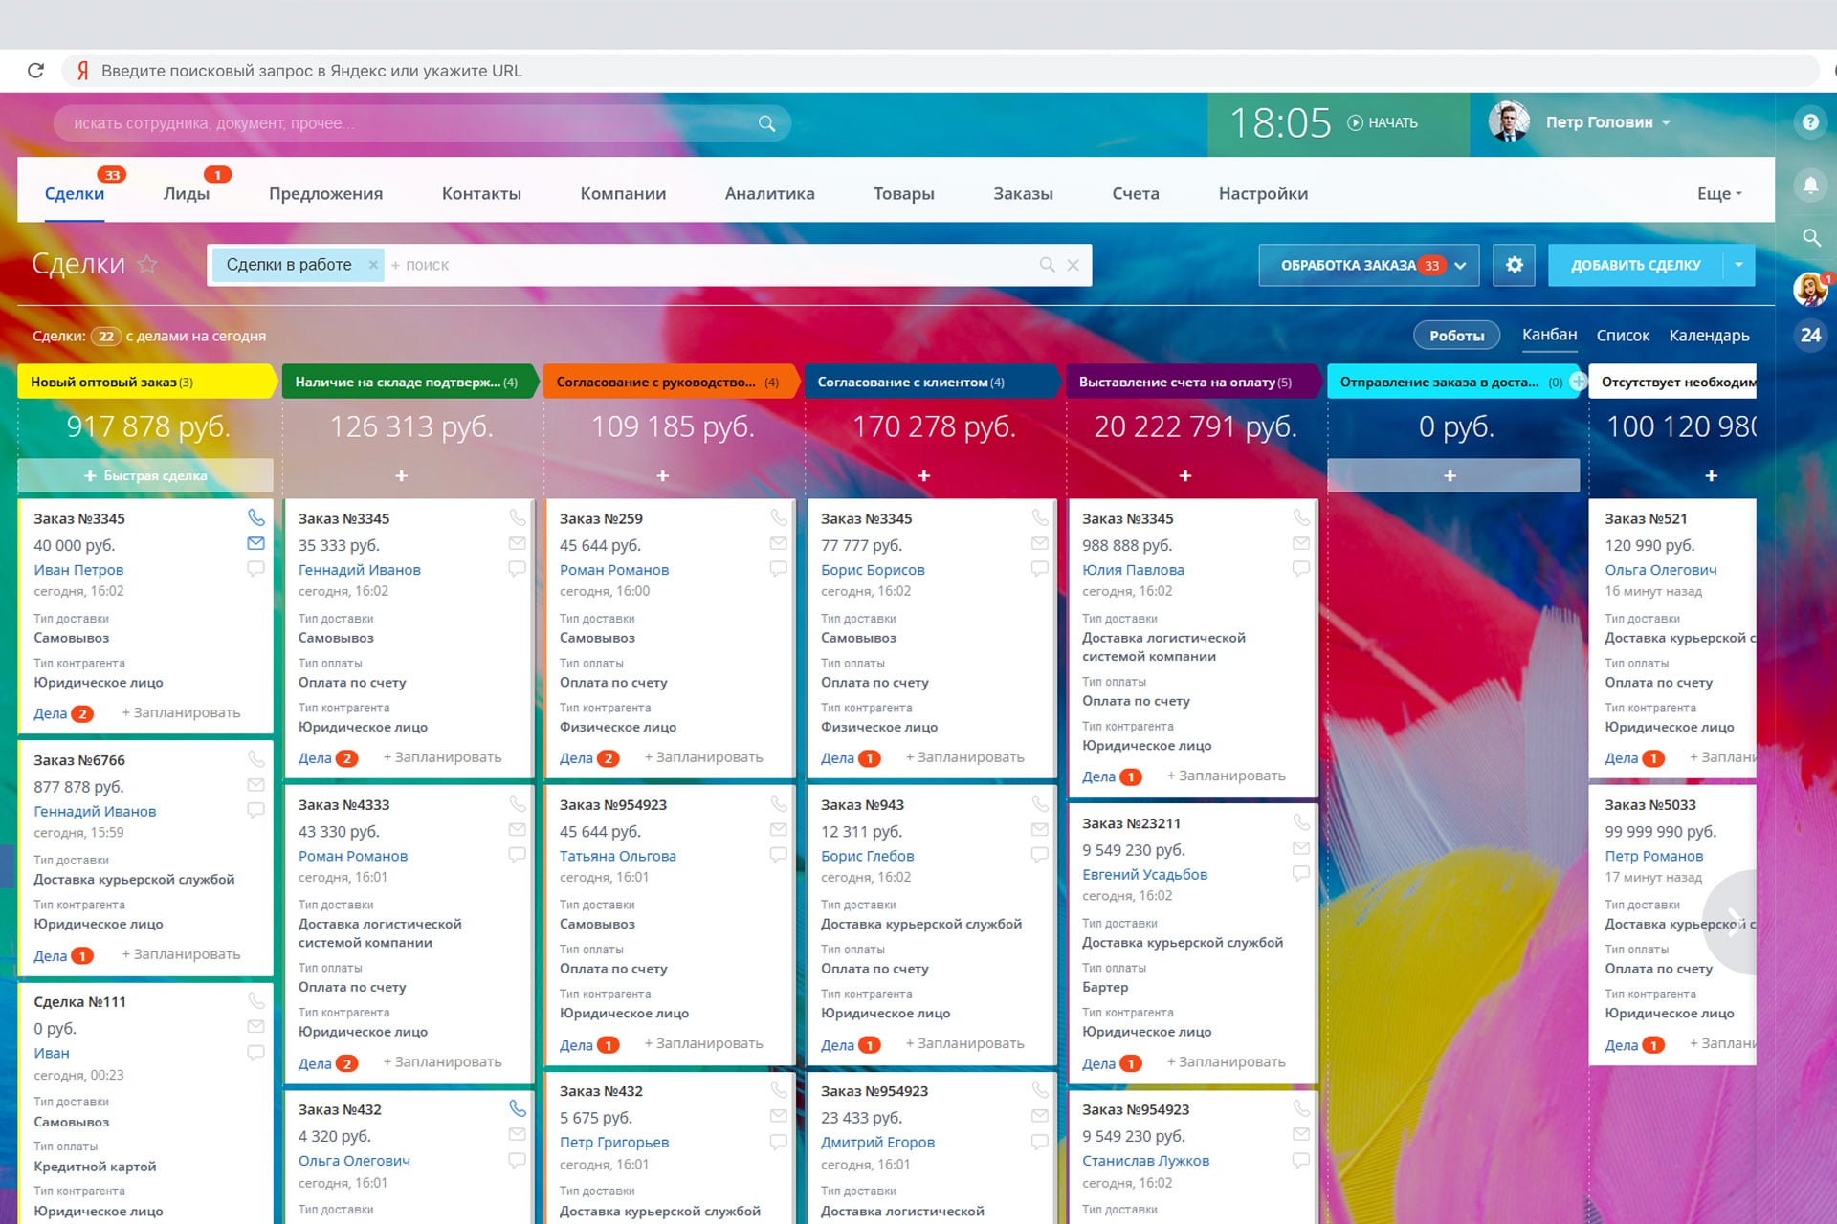
Task: Reload the page in the browser
Action: tap(36, 71)
